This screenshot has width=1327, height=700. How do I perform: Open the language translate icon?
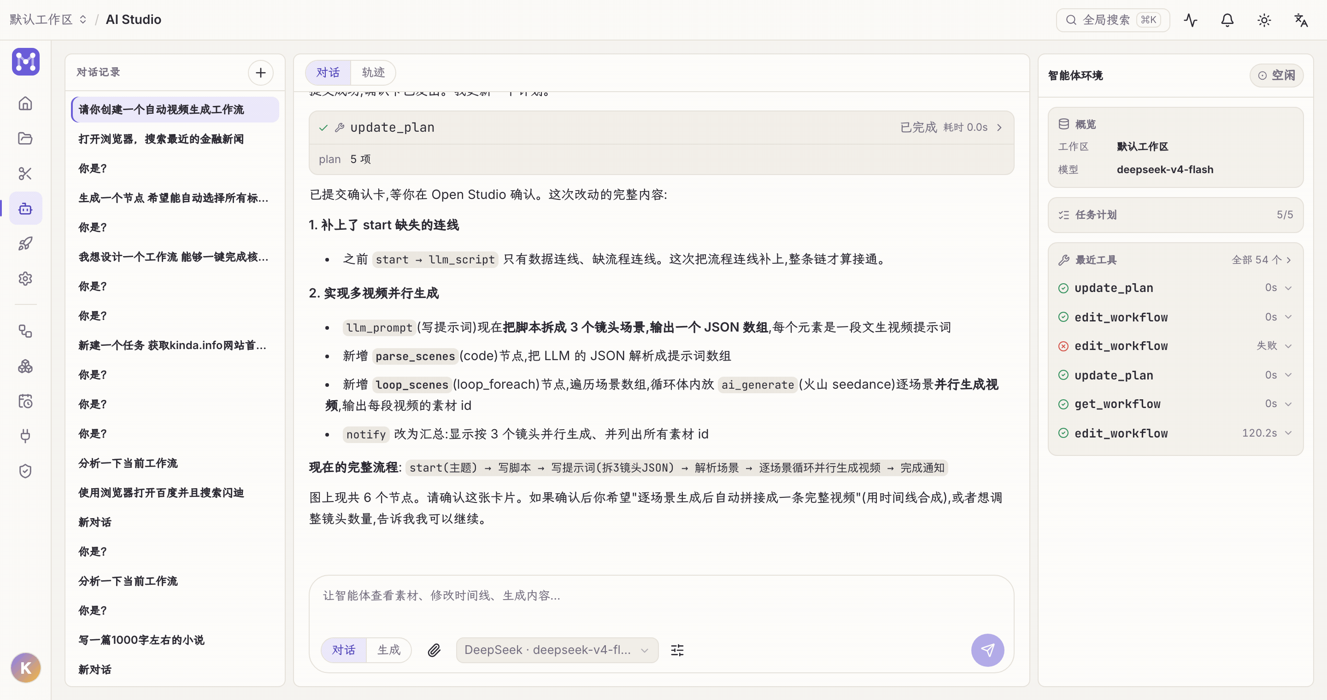pos(1301,20)
